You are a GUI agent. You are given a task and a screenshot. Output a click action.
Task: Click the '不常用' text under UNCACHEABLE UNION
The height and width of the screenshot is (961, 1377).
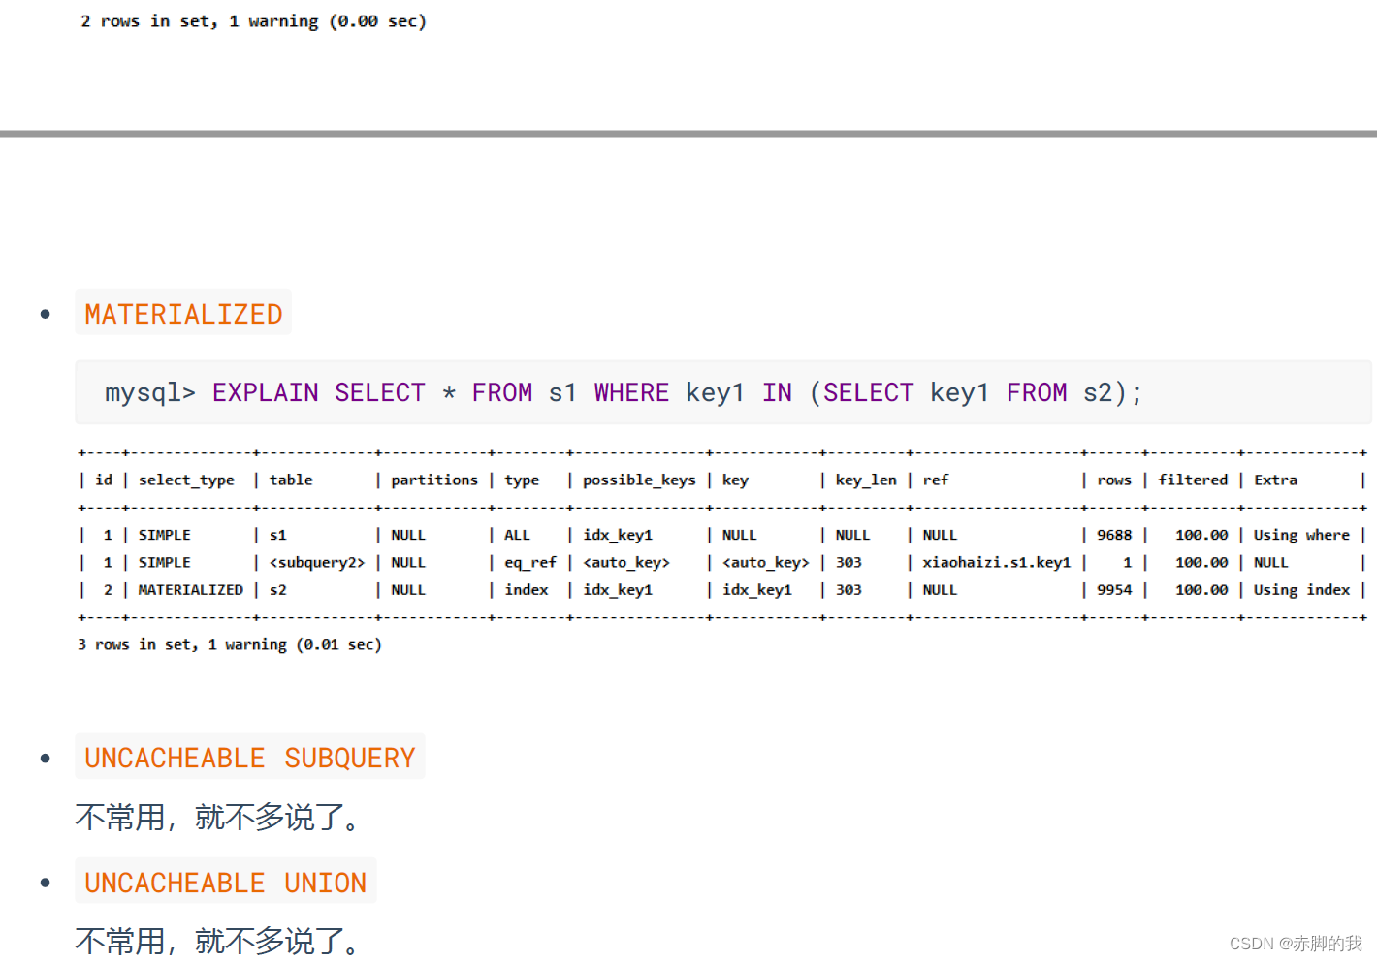click(x=120, y=941)
